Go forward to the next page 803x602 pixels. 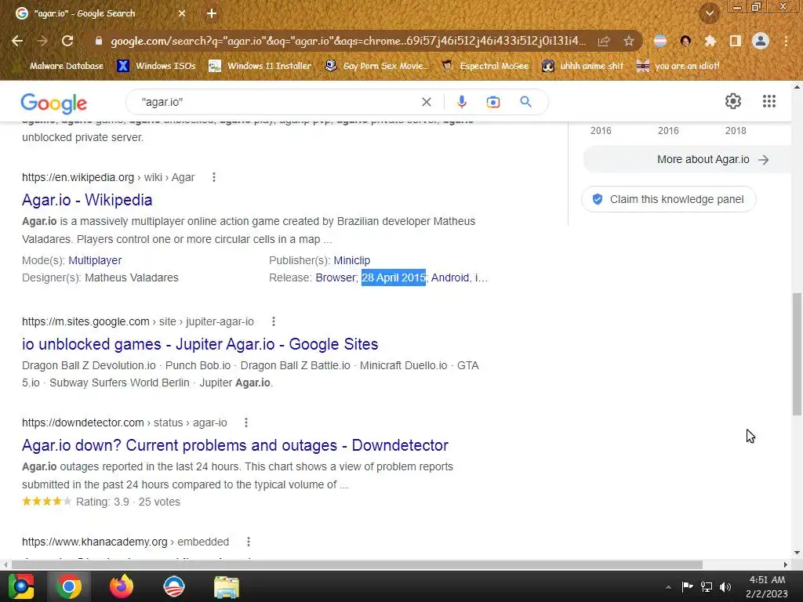(x=42, y=41)
